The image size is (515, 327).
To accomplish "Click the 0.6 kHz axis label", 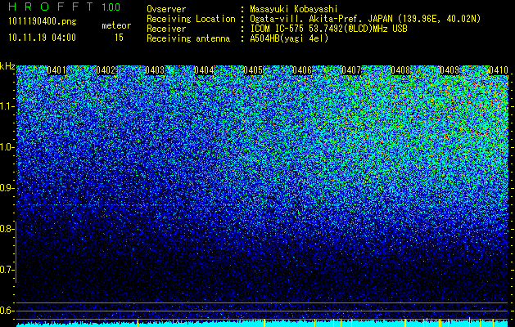I will coord(7,311).
